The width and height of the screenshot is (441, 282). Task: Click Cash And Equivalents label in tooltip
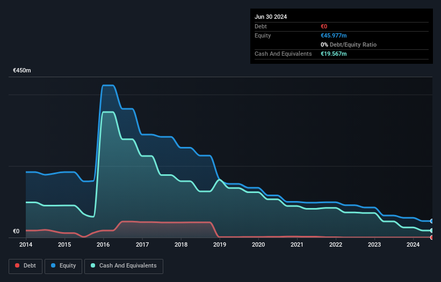pos(283,54)
